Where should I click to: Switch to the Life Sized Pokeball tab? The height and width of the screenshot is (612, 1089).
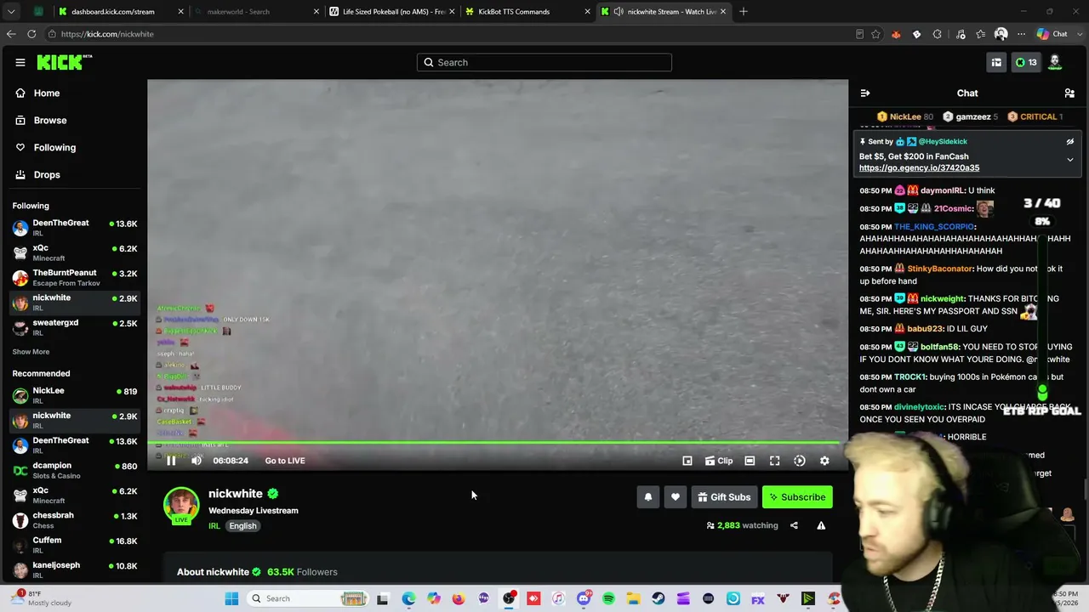pyautogui.click(x=391, y=12)
